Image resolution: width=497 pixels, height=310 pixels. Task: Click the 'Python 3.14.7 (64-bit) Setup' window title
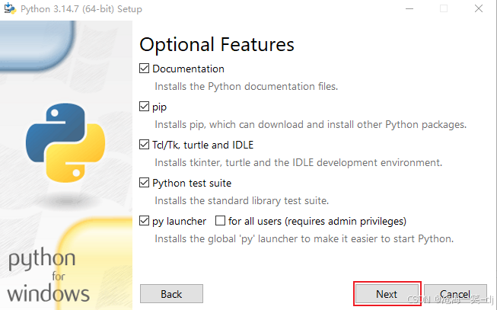[x=81, y=9]
